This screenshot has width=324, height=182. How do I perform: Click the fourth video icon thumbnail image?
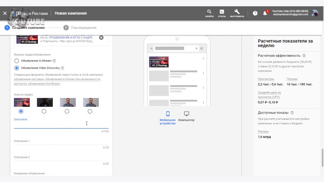pyautogui.click(x=91, y=102)
